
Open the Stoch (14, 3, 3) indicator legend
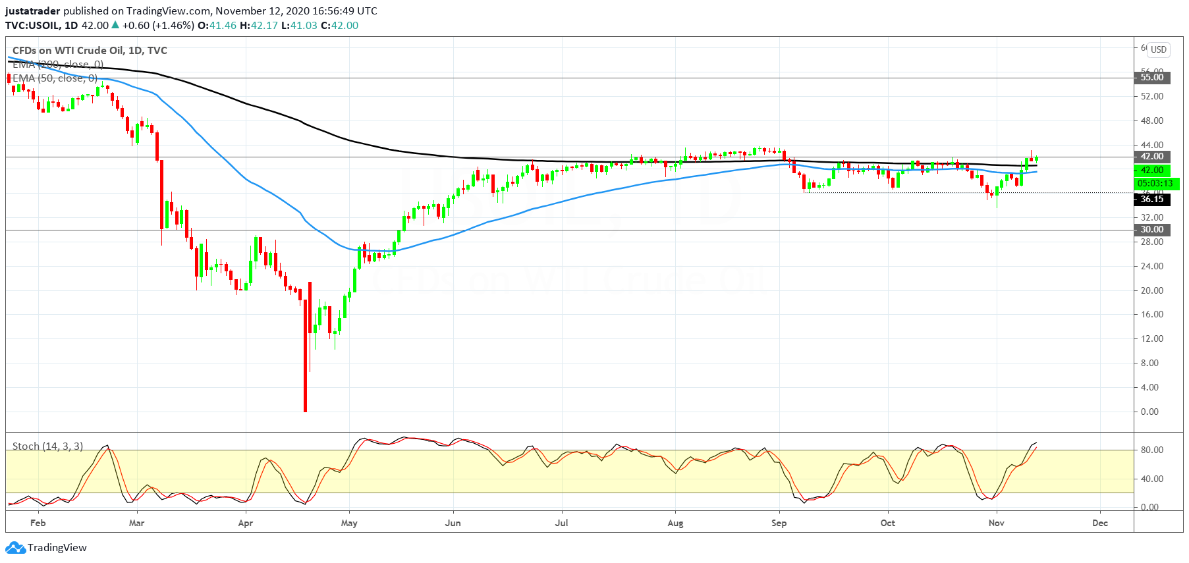[48, 446]
